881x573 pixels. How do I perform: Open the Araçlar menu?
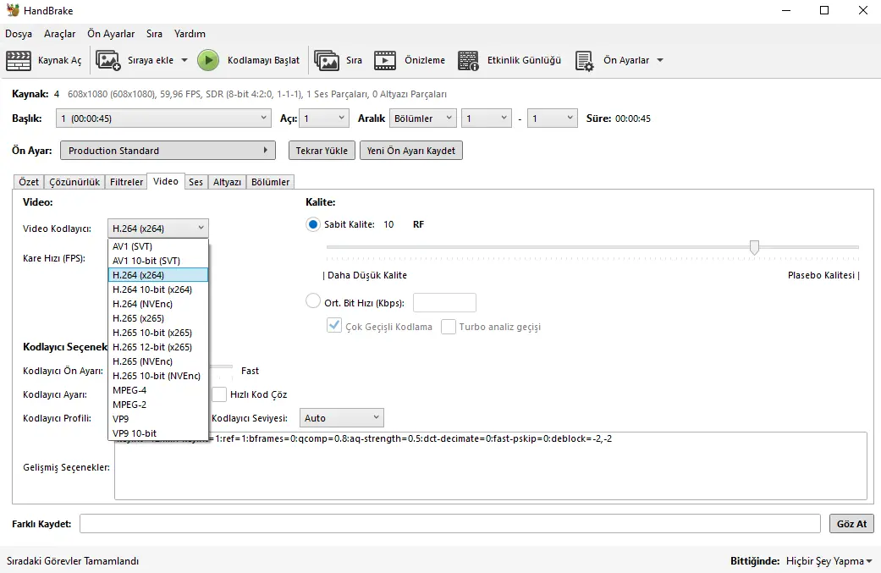(x=59, y=34)
